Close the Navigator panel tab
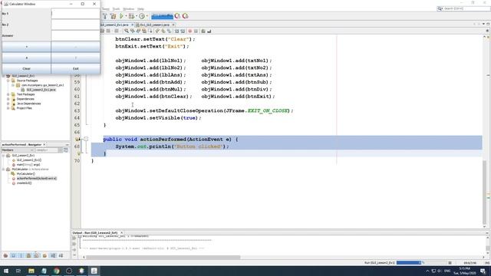This screenshot has width=491, height=276. 44,145
